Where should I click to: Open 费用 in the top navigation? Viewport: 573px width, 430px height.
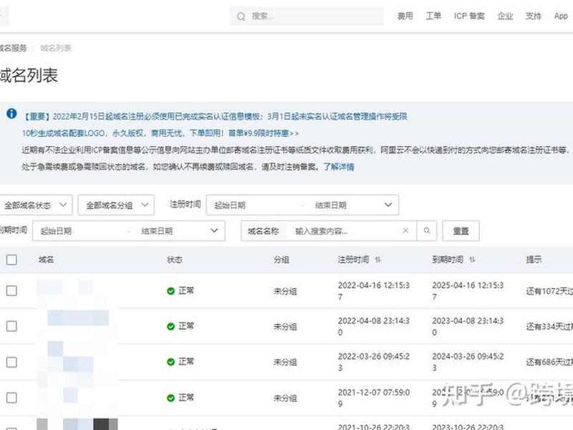pos(405,16)
